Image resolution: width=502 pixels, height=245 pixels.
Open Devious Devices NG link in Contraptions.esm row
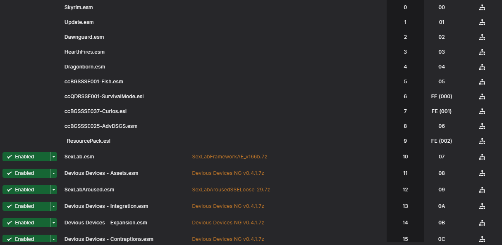click(x=228, y=239)
